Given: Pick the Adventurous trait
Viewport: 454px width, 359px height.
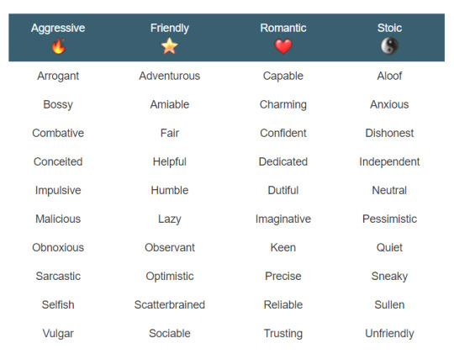Looking at the screenshot, I should point(169,76).
